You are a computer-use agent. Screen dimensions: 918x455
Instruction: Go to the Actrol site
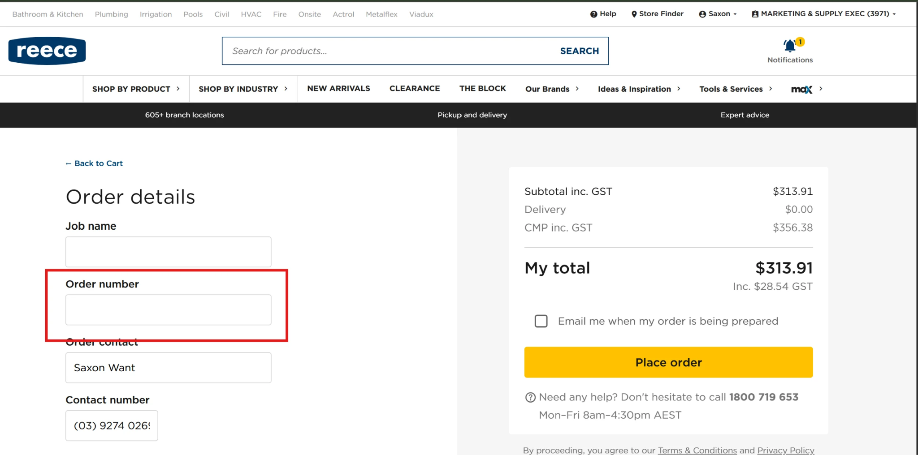(343, 14)
